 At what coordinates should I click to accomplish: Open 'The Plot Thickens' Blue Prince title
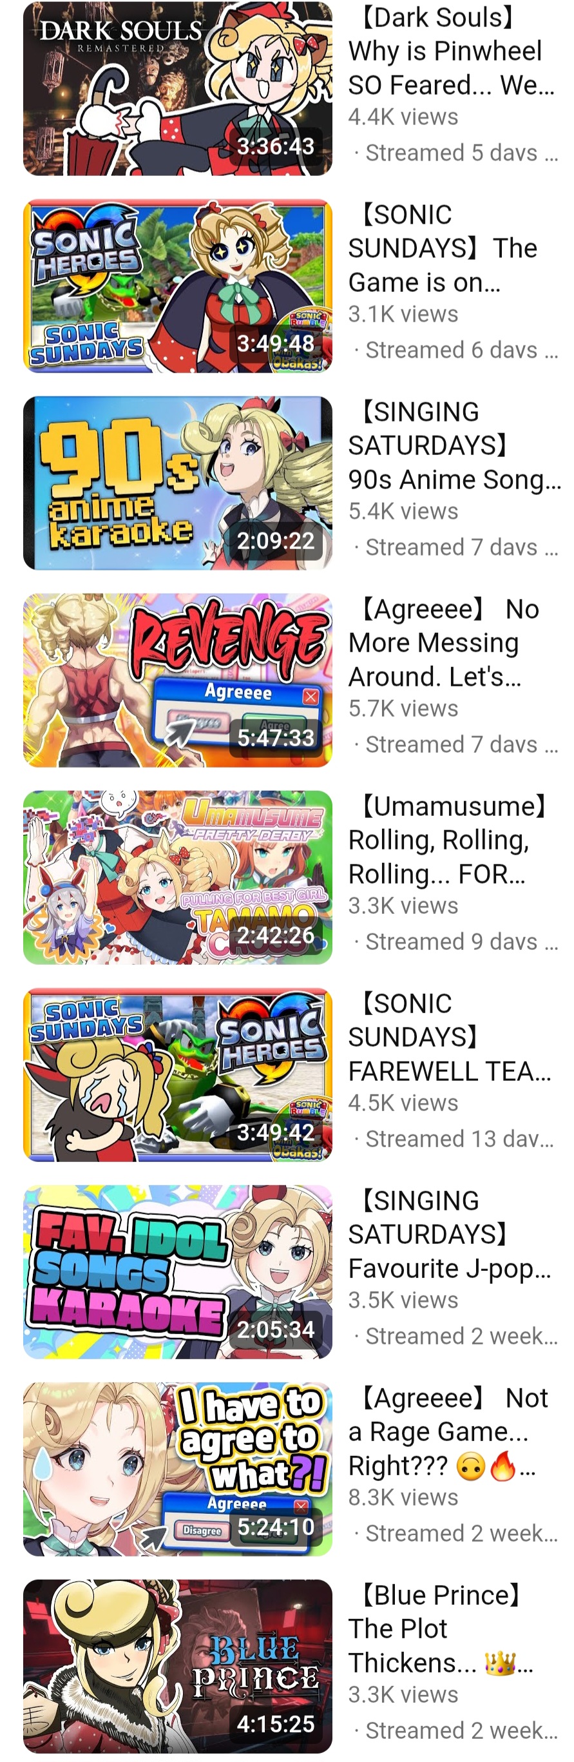click(441, 1629)
